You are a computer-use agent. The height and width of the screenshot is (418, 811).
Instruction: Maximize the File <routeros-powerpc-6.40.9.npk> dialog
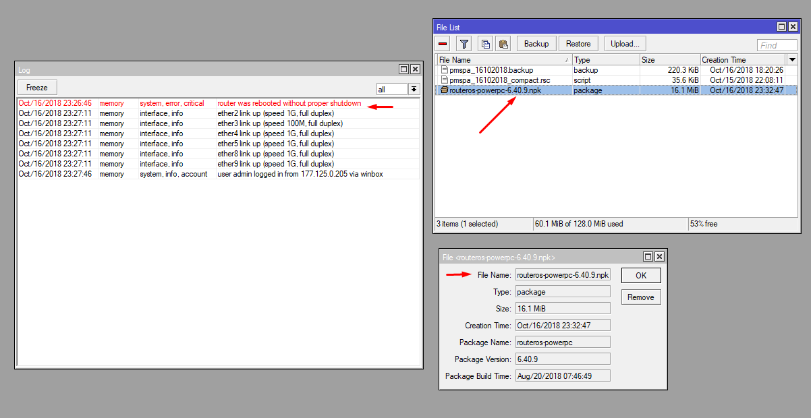point(648,257)
